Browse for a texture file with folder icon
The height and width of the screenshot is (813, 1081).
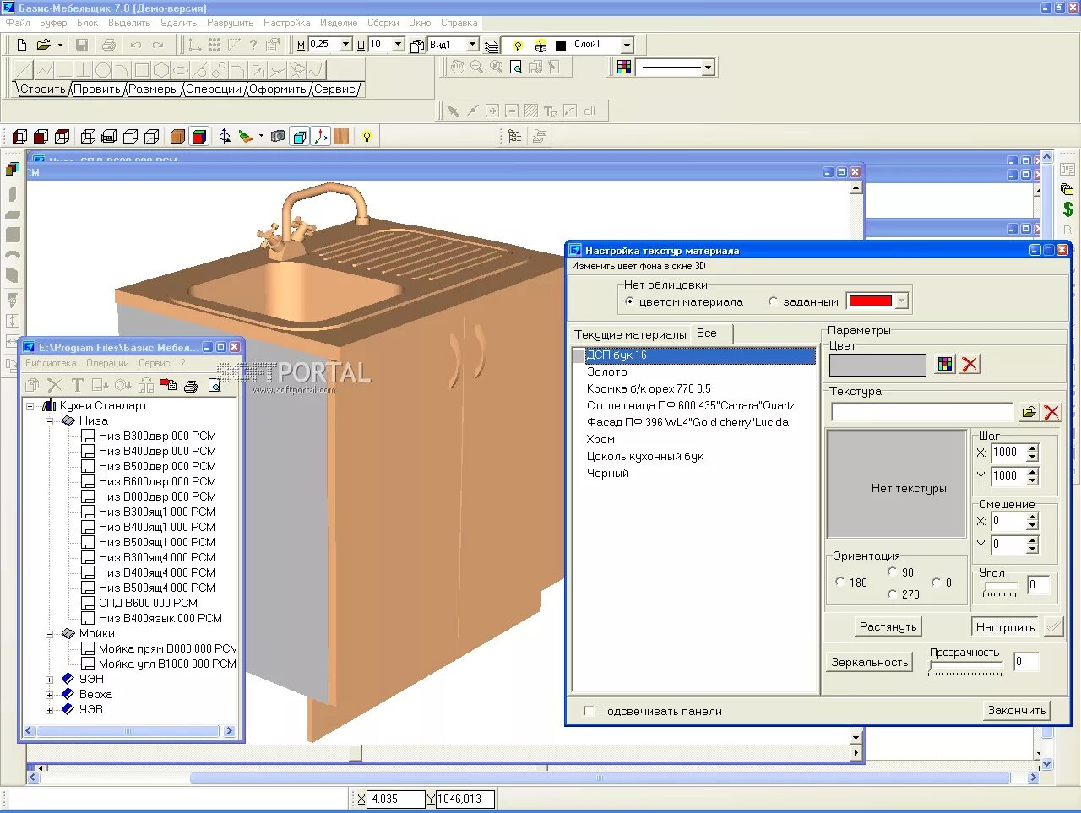[x=1029, y=412]
